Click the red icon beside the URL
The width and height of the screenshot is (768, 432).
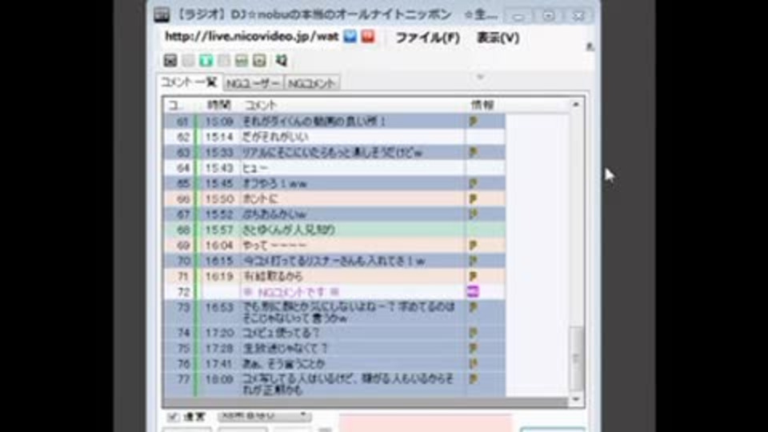[x=368, y=36]
